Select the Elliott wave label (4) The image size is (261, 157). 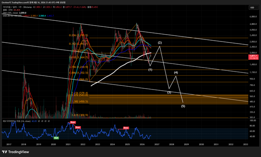click(176, 72)
